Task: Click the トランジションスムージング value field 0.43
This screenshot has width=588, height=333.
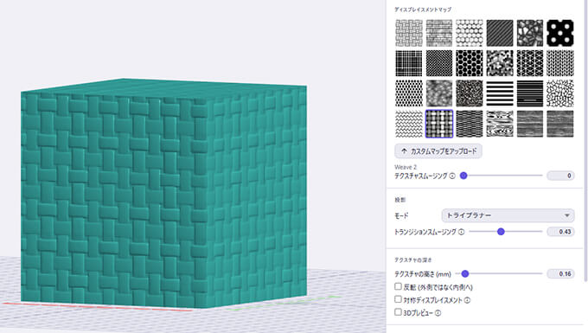Action: [x=560, y=232]
